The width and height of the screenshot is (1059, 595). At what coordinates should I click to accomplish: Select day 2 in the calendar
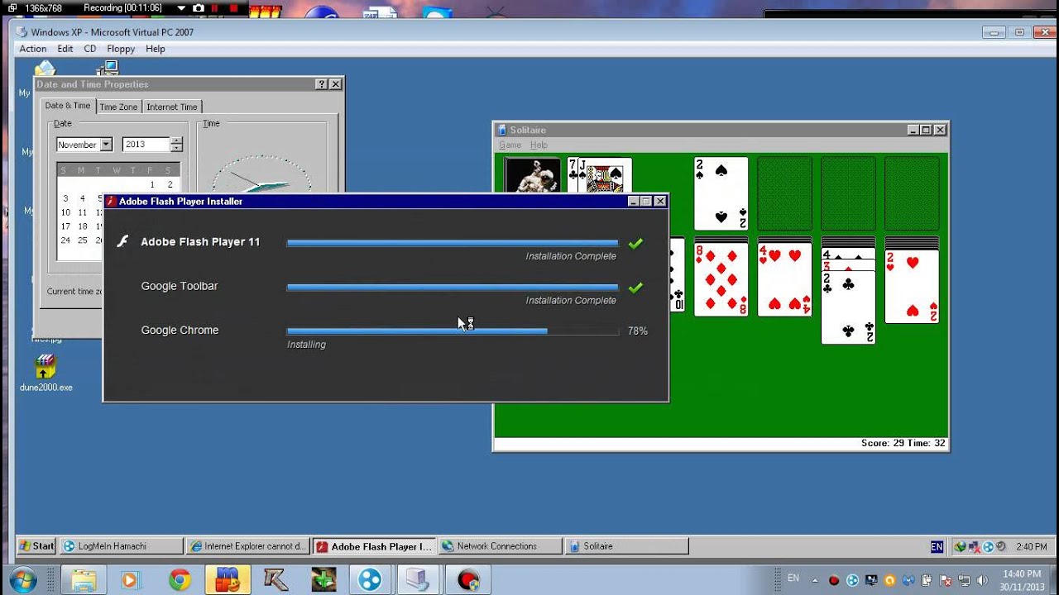click(170, 184)
